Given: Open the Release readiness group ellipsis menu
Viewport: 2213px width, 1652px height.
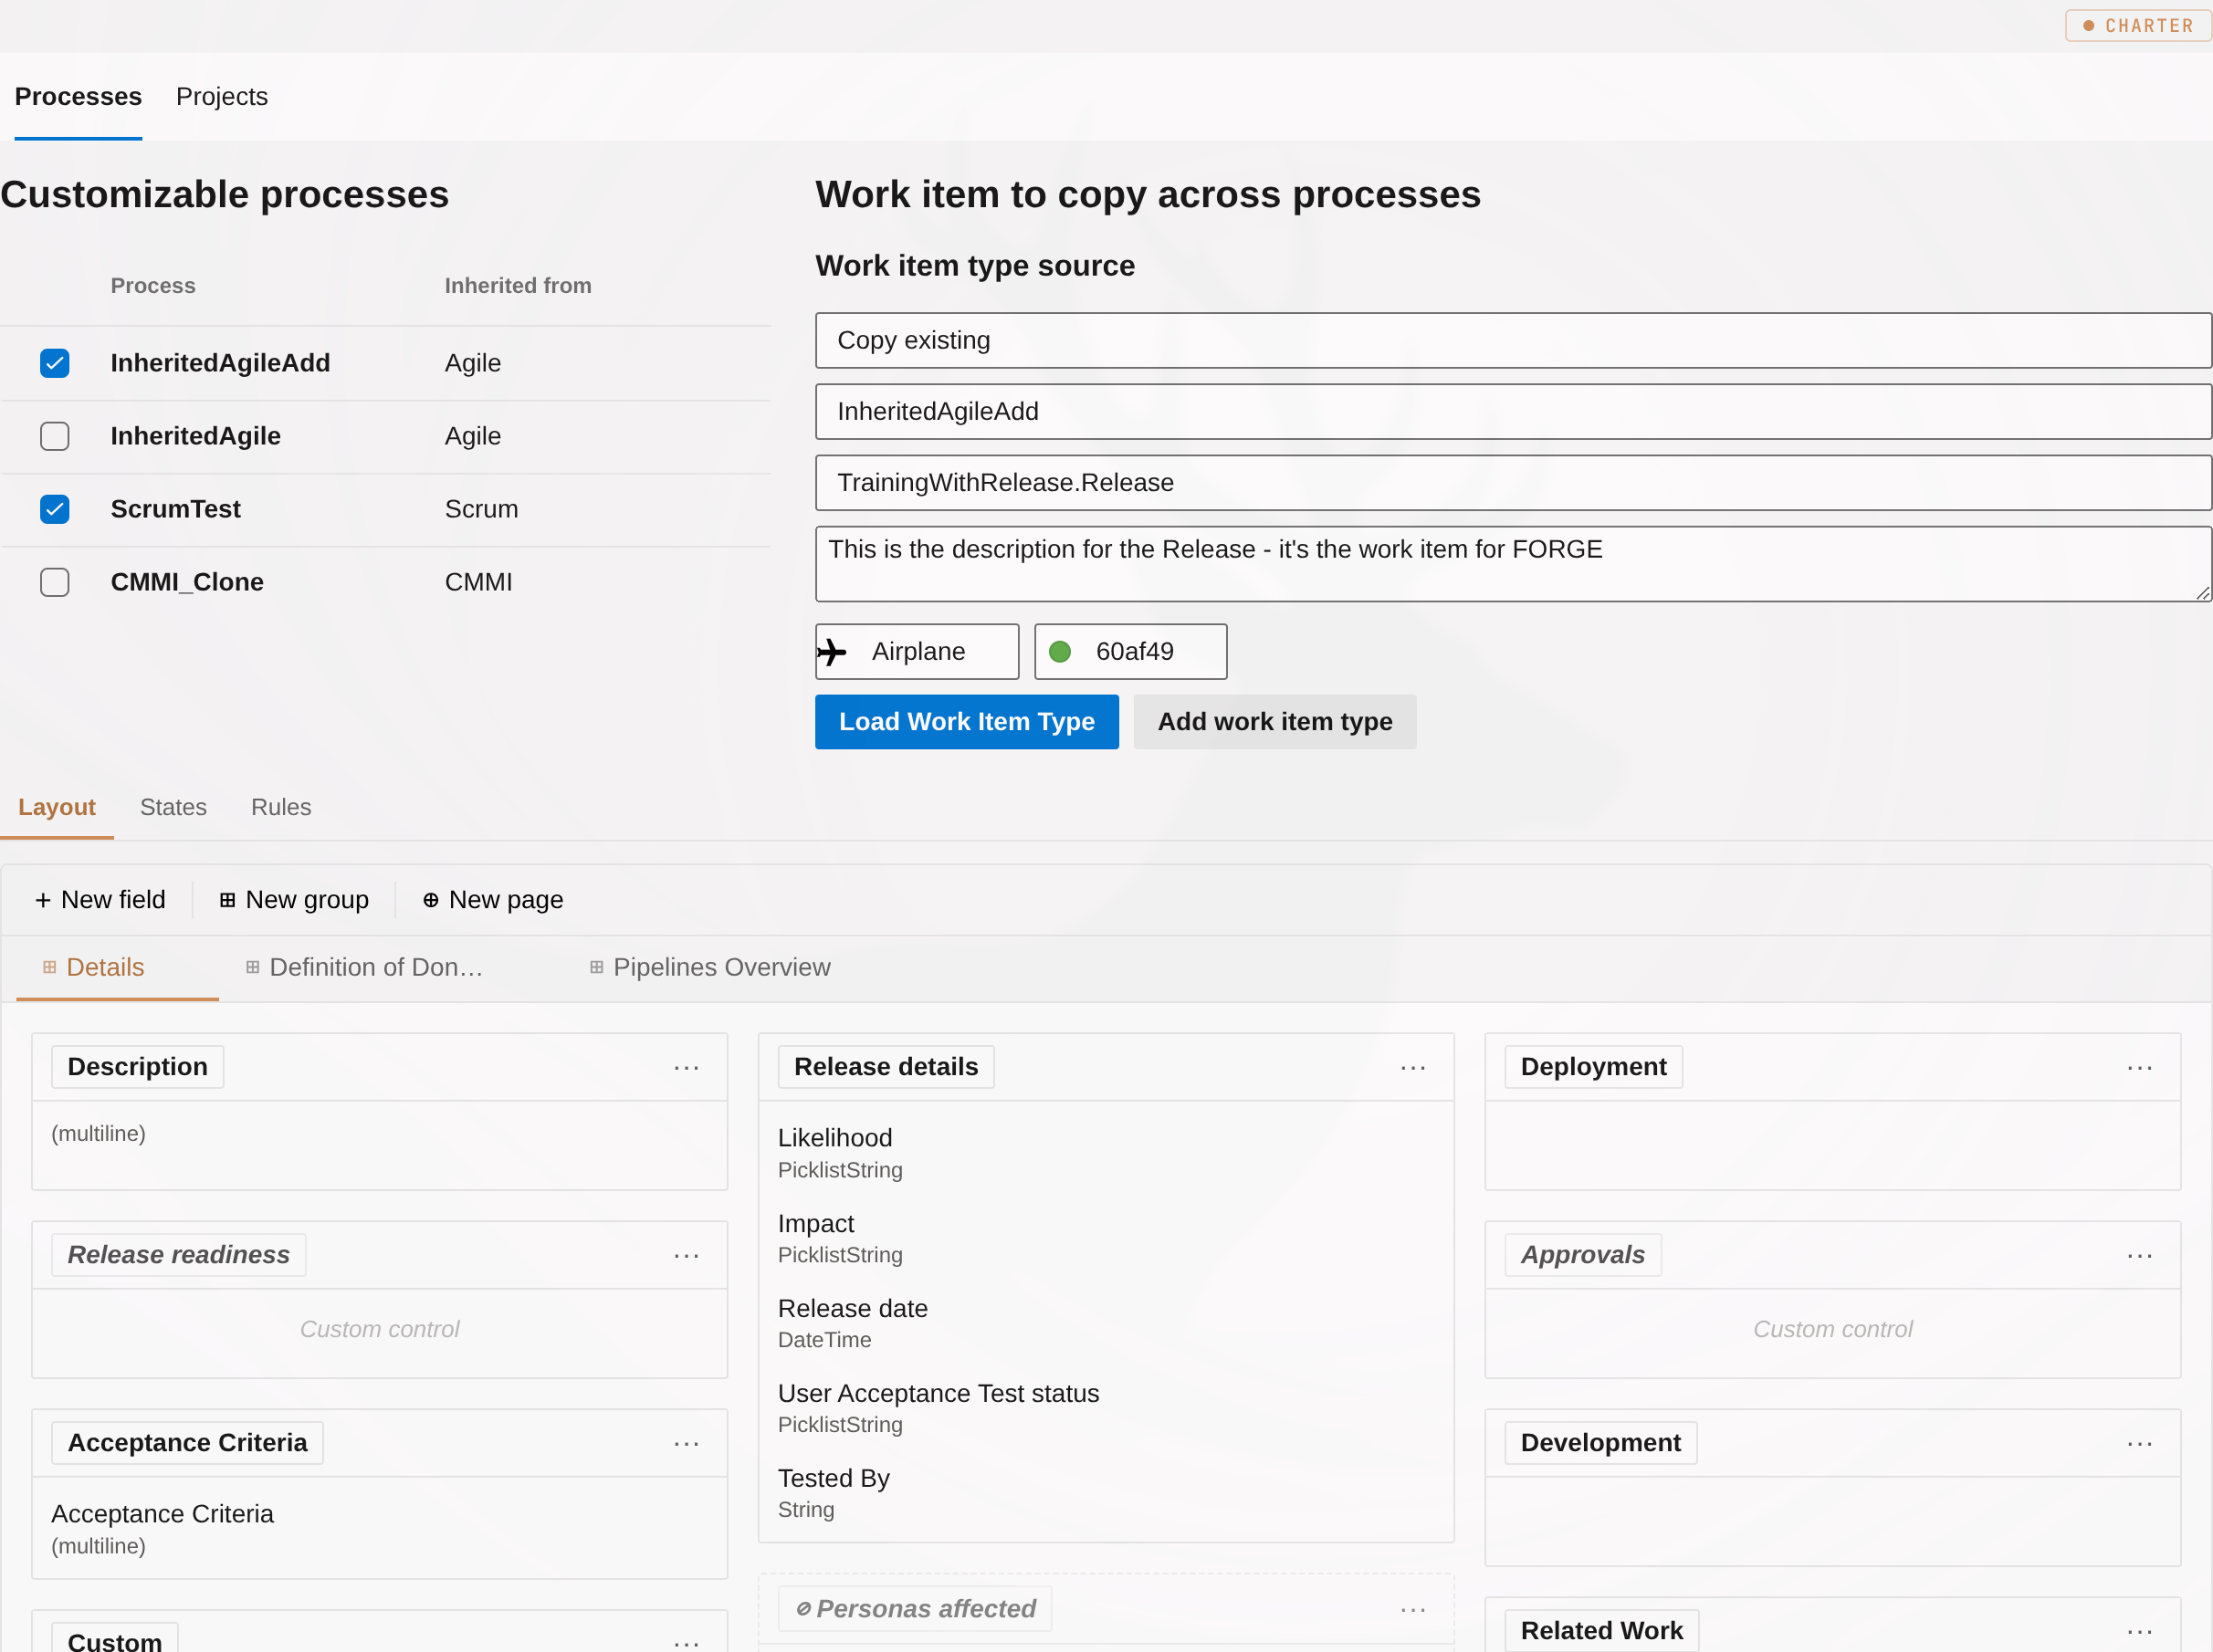Looking at the screenshot, I should 687,1256.
